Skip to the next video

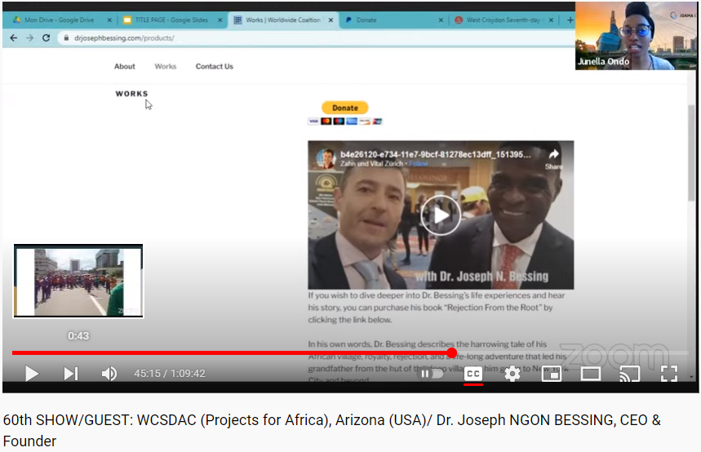coord(71,374)
